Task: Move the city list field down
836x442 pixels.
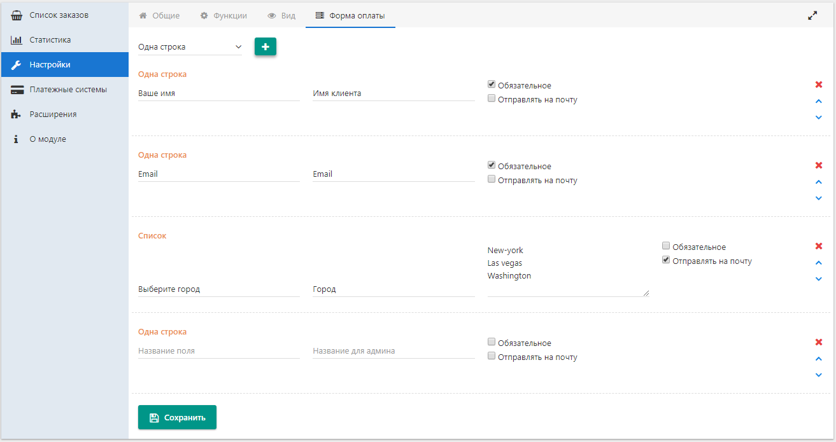Action: (x=819, y=279)
